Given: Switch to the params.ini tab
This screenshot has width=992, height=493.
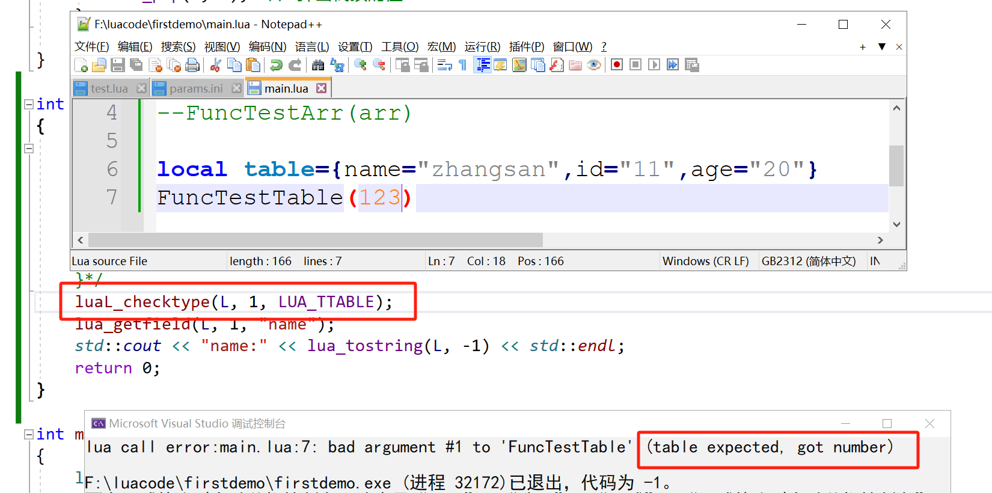Looking at the screenshot, I should 196,88.
